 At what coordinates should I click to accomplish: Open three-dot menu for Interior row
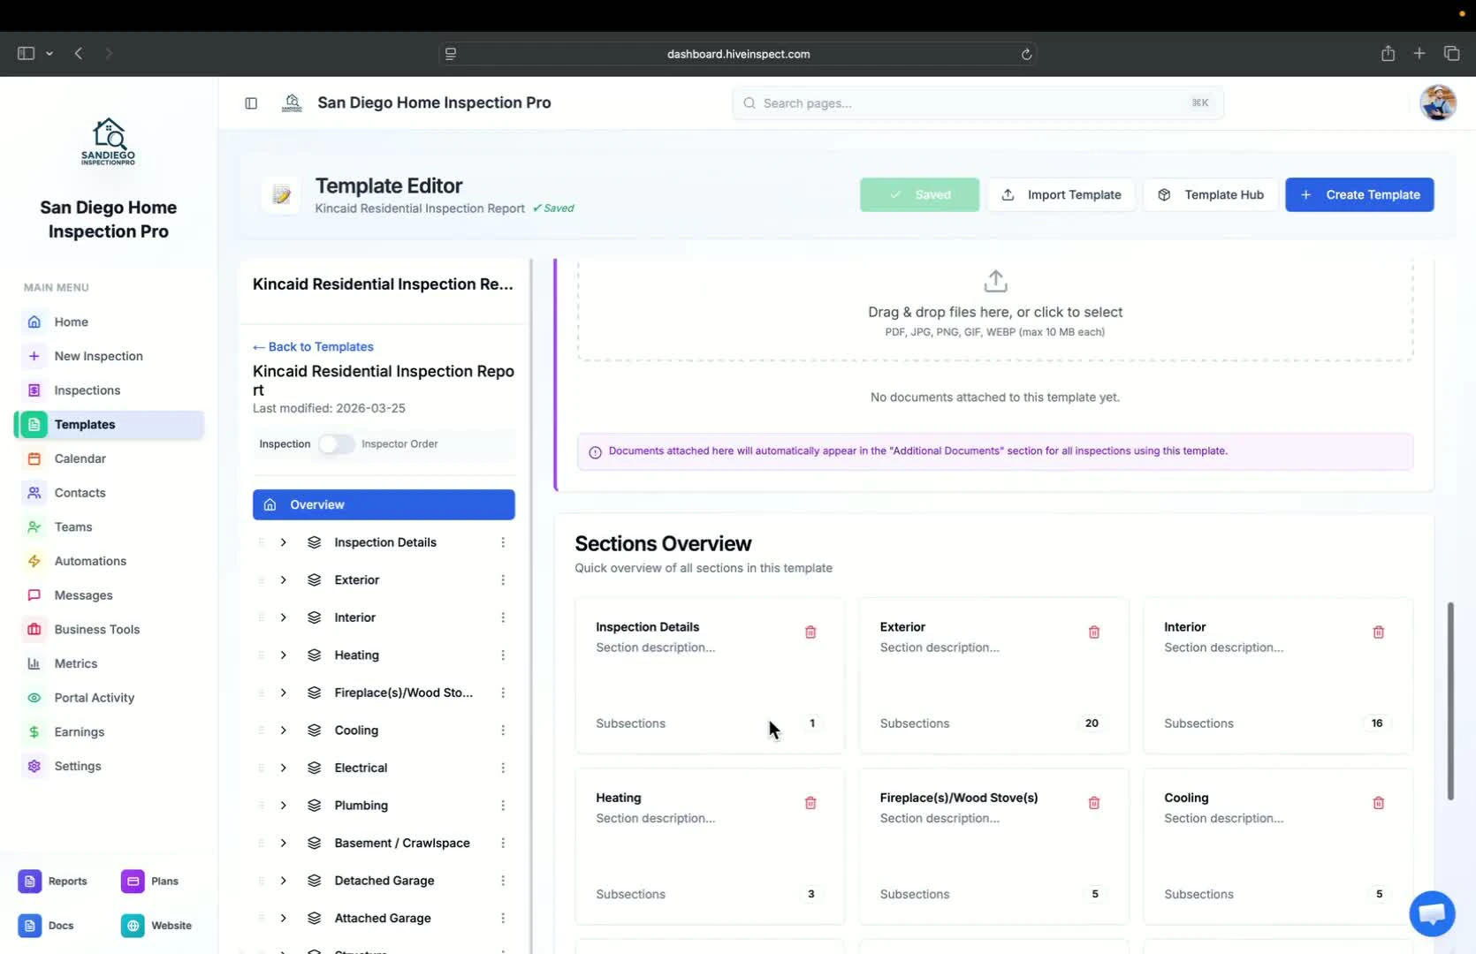[503, 617]
